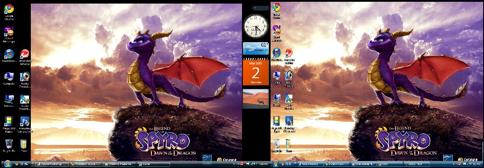484x168 pixels.
Task: Switch to Windows Media Player on left taskbar
Action: (119, 164)
